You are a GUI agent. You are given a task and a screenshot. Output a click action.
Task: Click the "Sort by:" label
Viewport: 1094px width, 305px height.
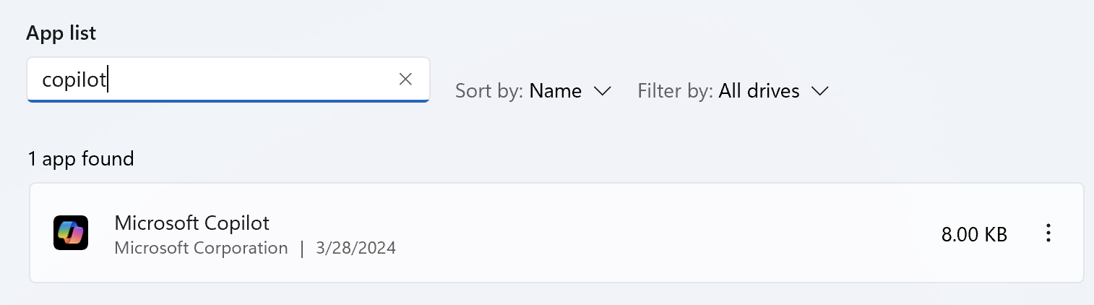click(x=489, y=91)
